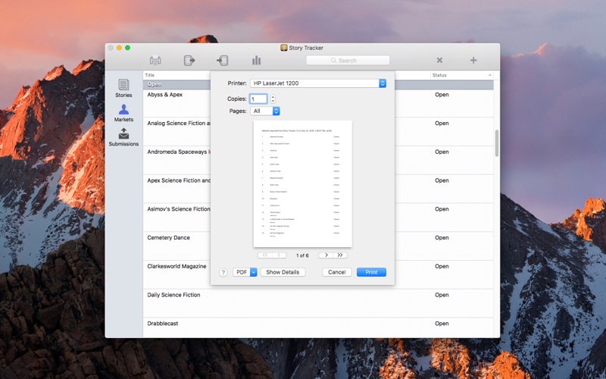The height and width of the screenshot is (379, 606).
Task: Select the Drabblecast row
Action: tap(318, 327)
